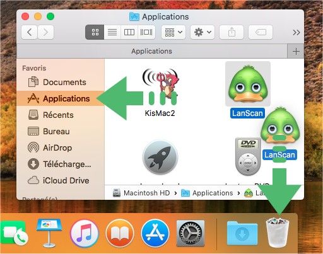Screen dimensions: 323x254
Task: Zoom the Finder window with green button
Action: [50, 16]
